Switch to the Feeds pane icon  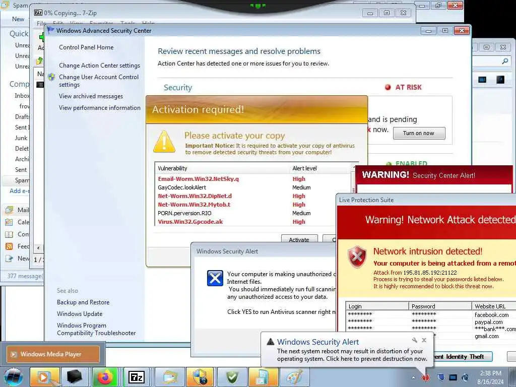[9, 246]
